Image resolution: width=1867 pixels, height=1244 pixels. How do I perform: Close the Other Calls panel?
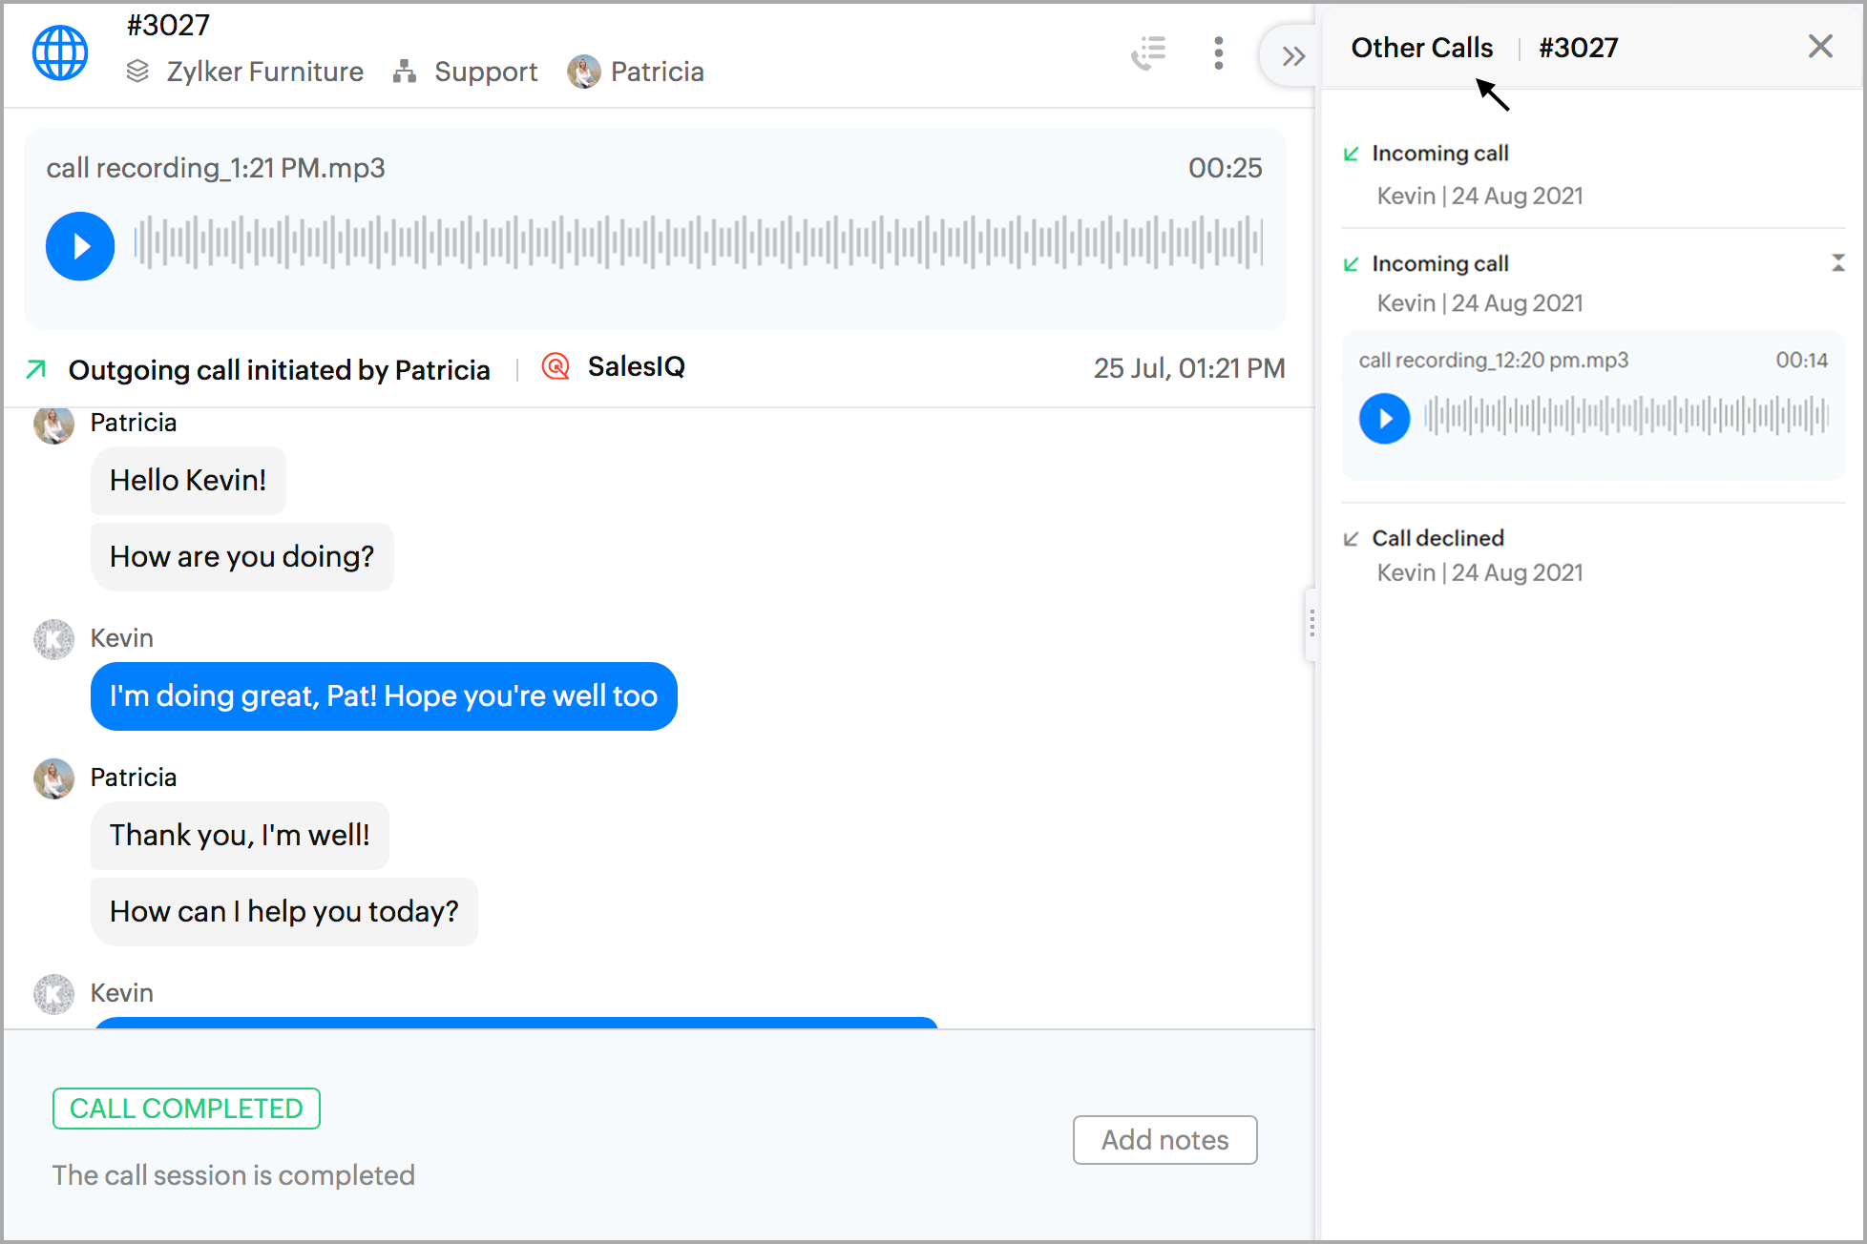click(x=1819, y=47)
